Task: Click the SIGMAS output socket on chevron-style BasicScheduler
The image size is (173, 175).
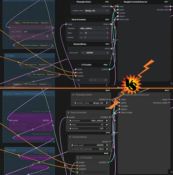Action: pyautogui.click(x=111, y=24)
